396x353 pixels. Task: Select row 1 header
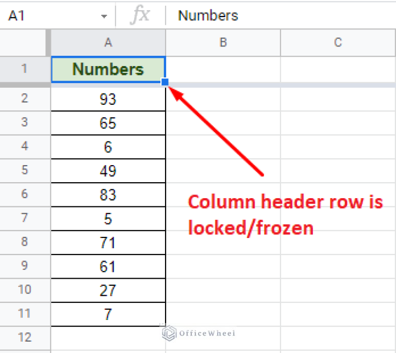(x=25, y=69)
